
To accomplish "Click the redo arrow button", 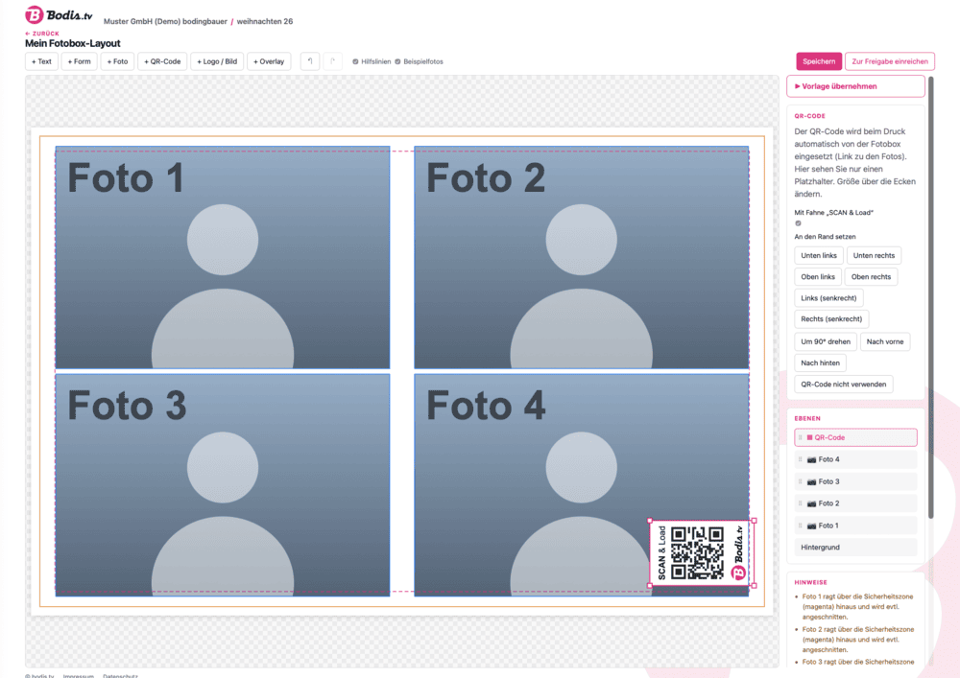I will (x=332, y=61).
